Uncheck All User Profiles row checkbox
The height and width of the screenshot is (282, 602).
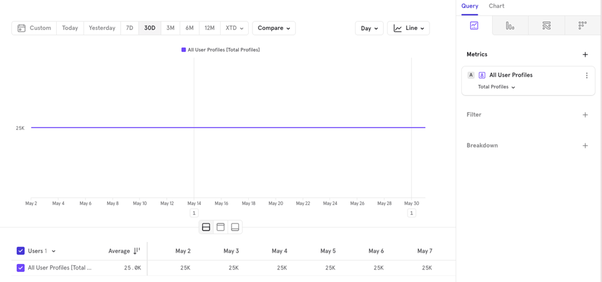[21, 268]
